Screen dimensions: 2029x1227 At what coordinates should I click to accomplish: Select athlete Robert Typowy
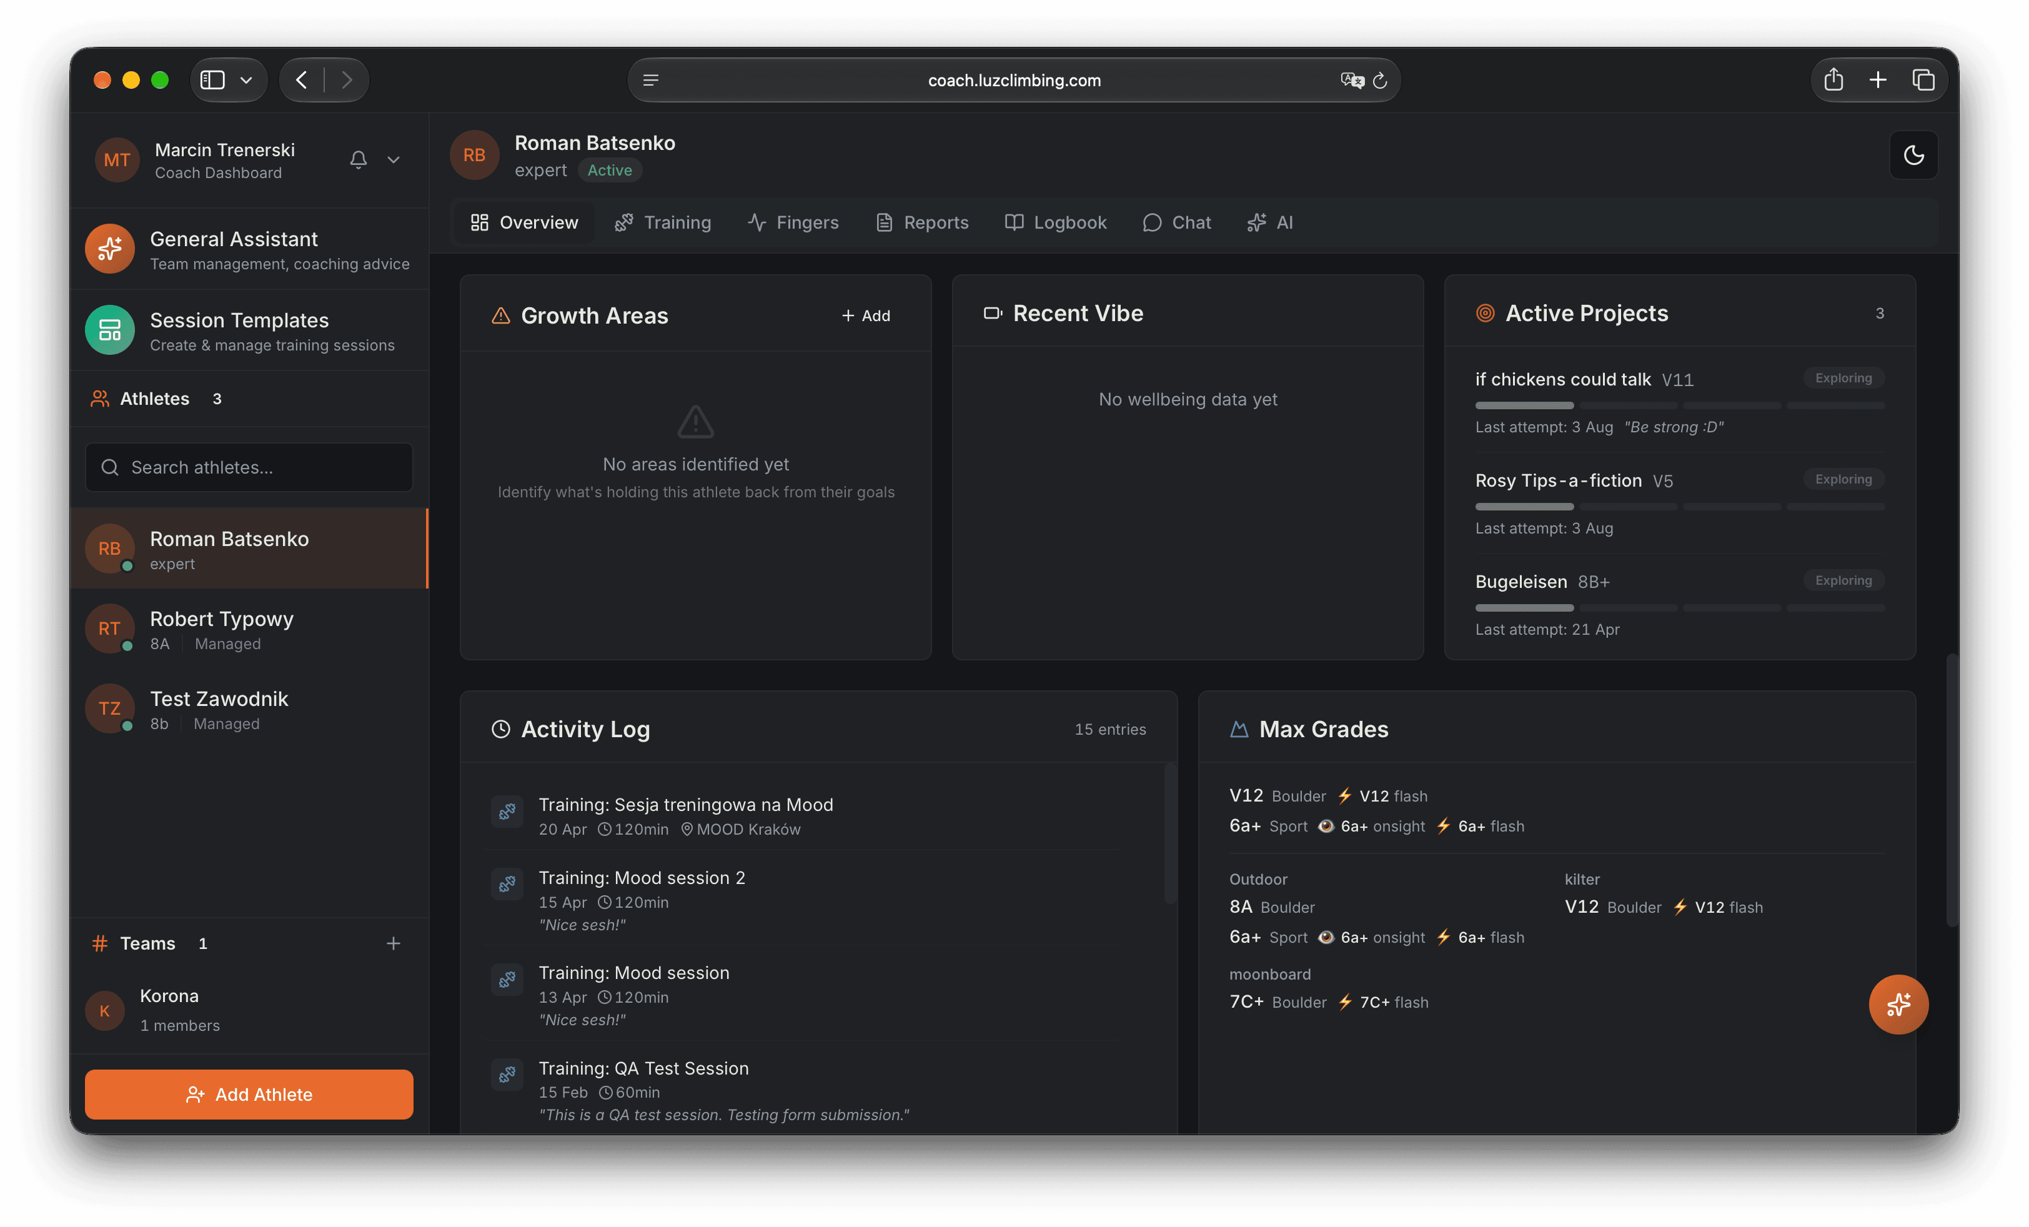(x=249, y=629)
